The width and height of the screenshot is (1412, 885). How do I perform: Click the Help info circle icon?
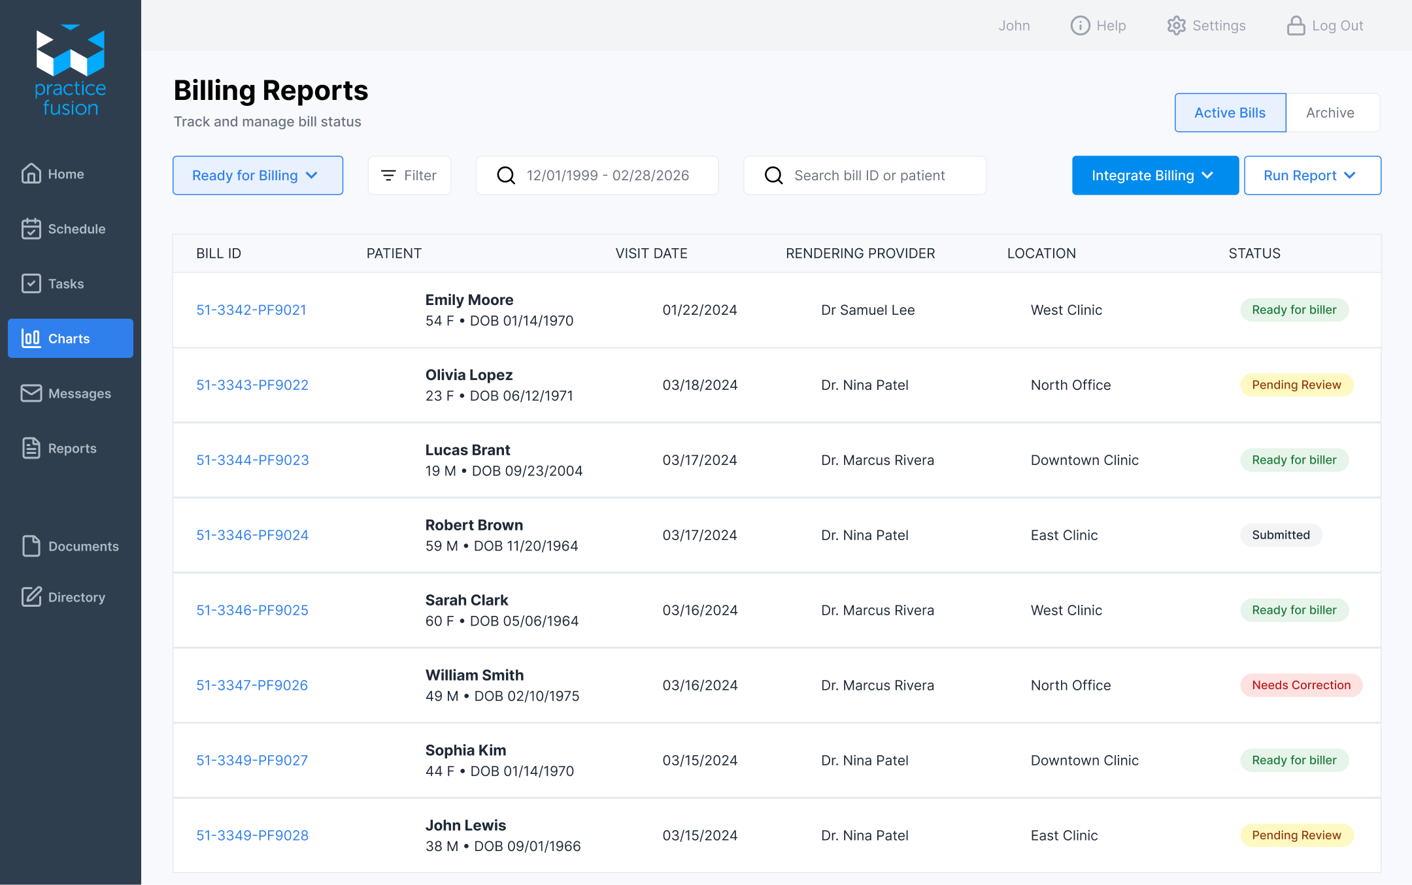coord(1080,25)
